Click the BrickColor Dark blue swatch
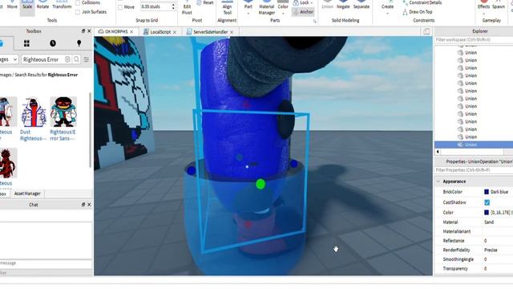 [487, 192]
